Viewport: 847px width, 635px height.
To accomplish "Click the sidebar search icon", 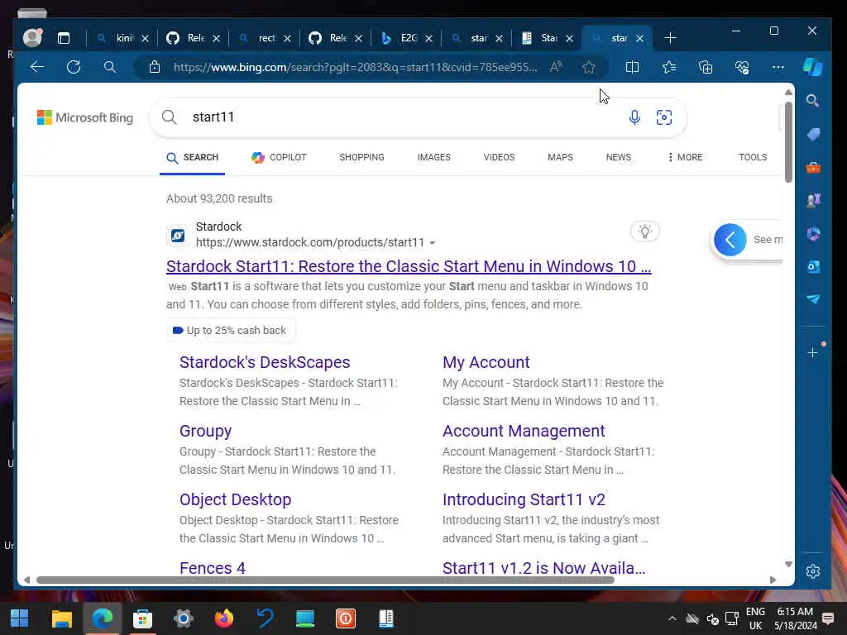I will pos(812,100).
